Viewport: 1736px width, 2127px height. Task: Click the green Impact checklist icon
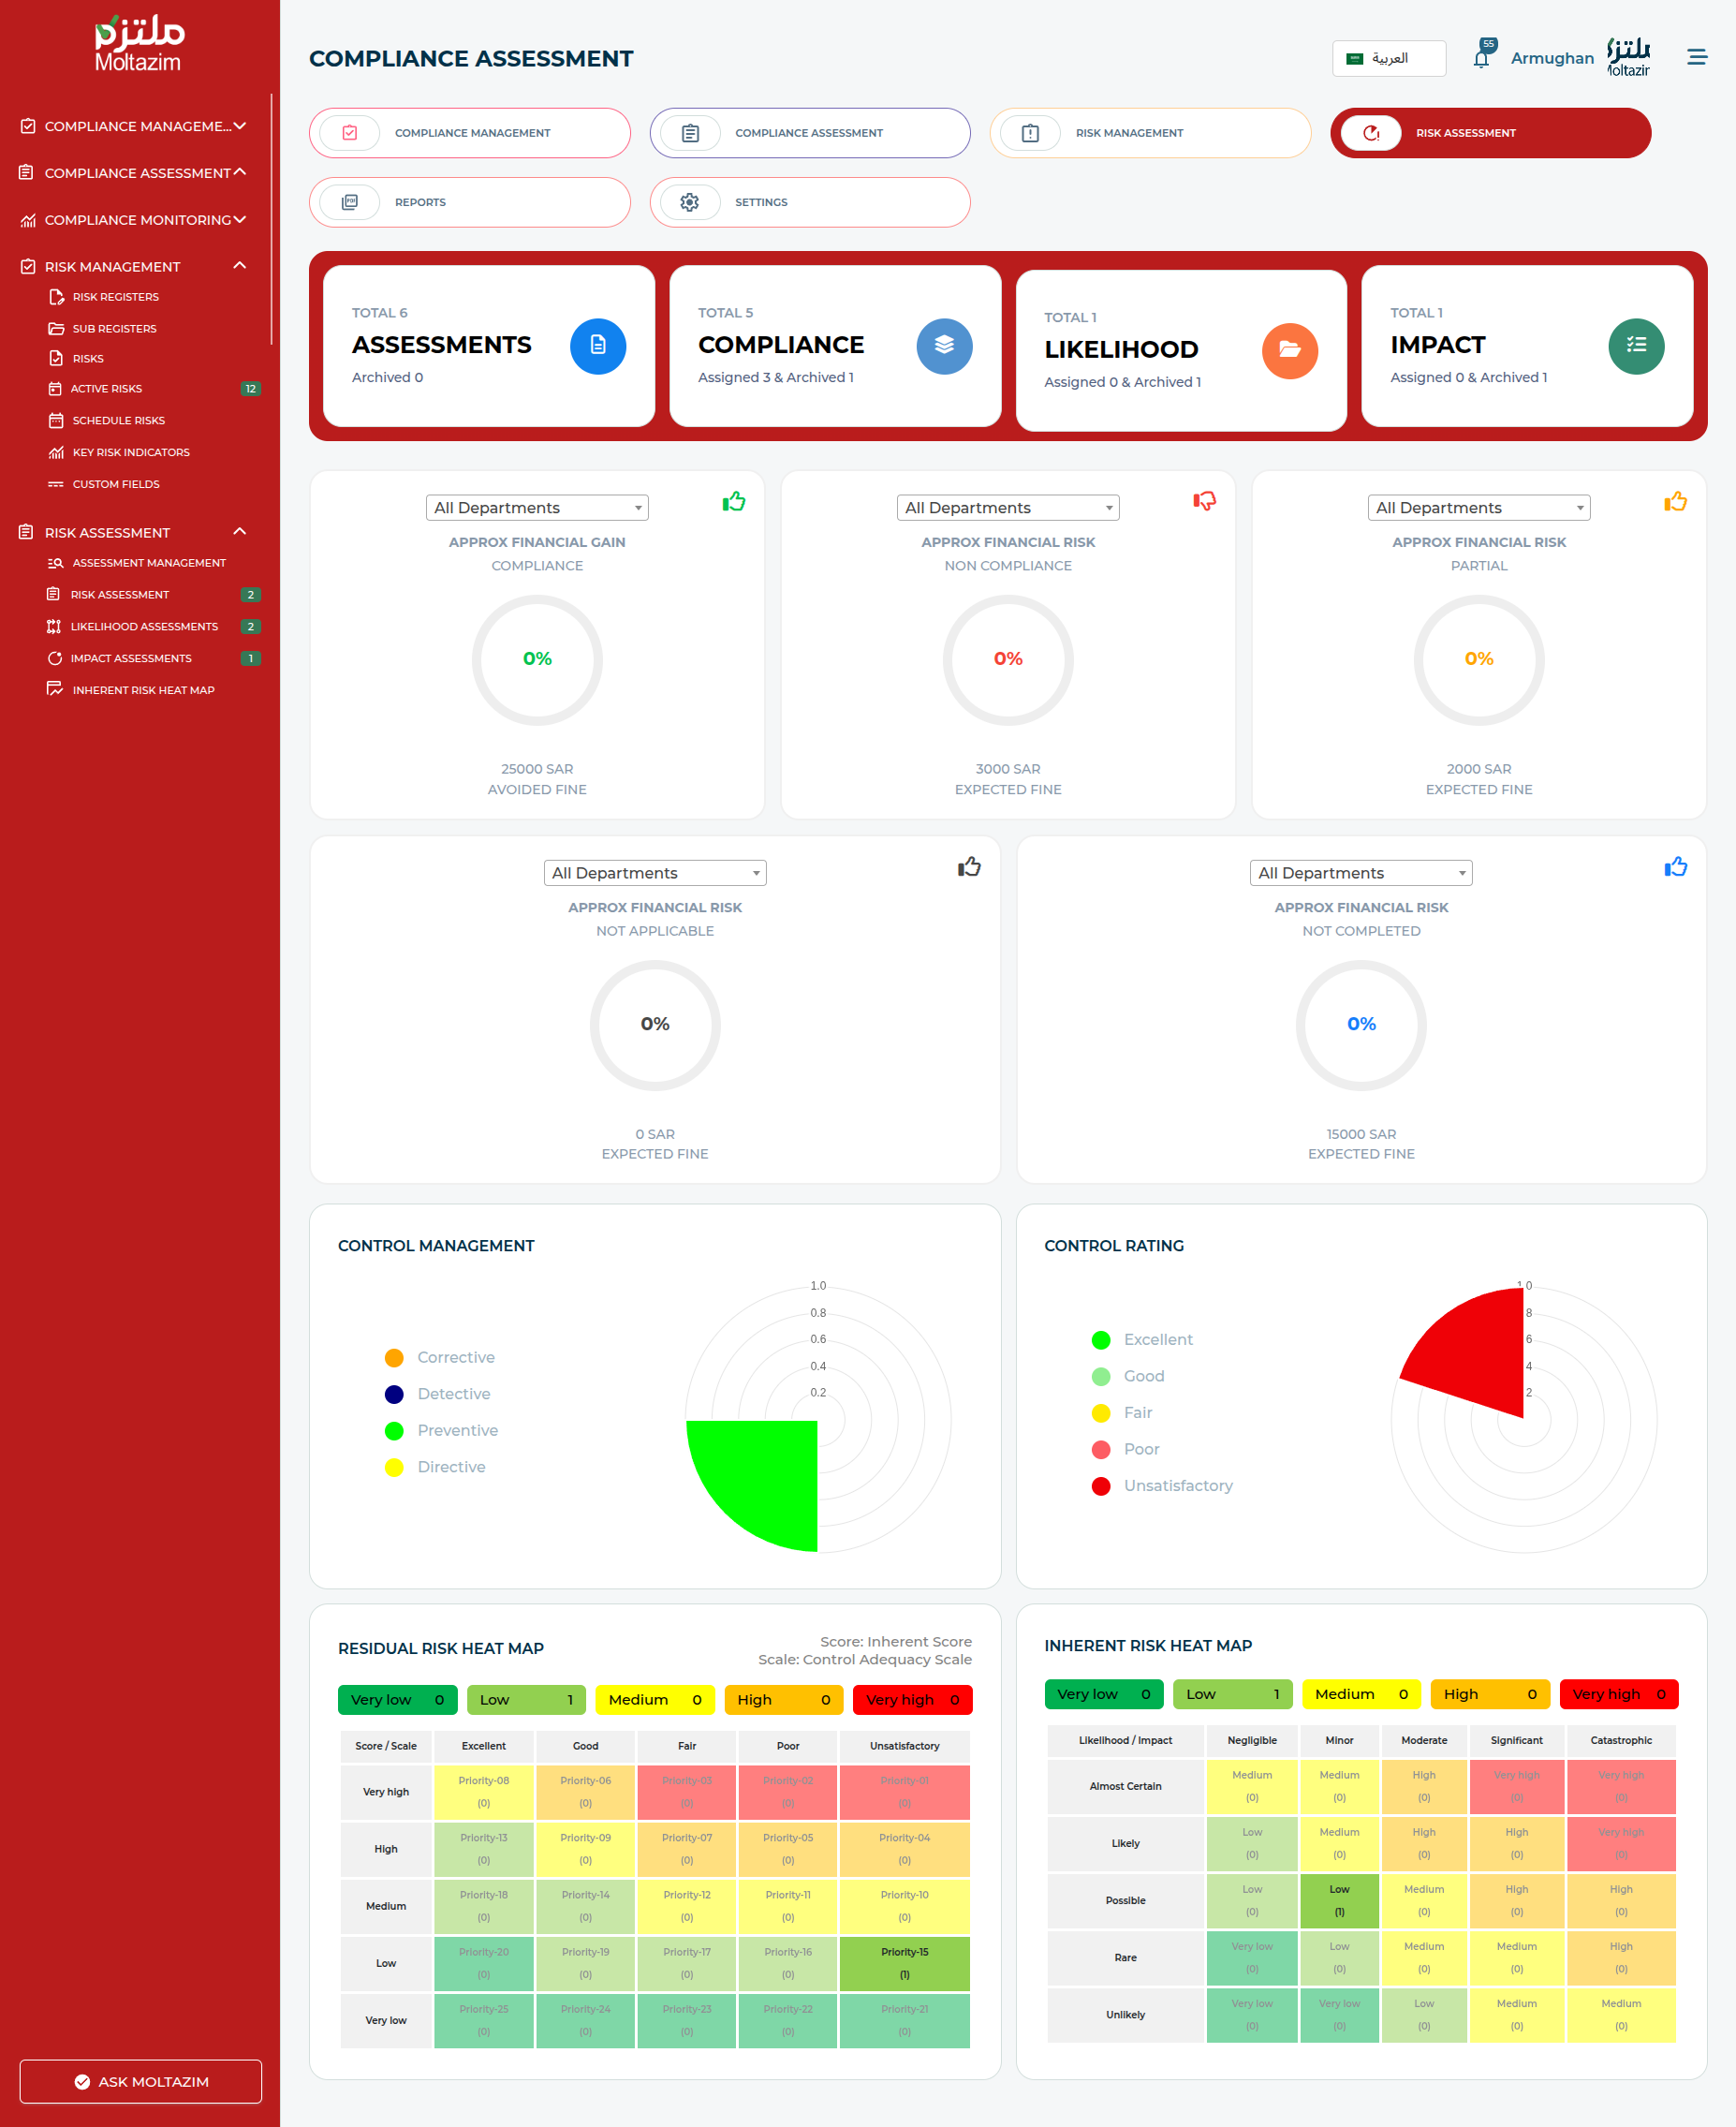1635,346
